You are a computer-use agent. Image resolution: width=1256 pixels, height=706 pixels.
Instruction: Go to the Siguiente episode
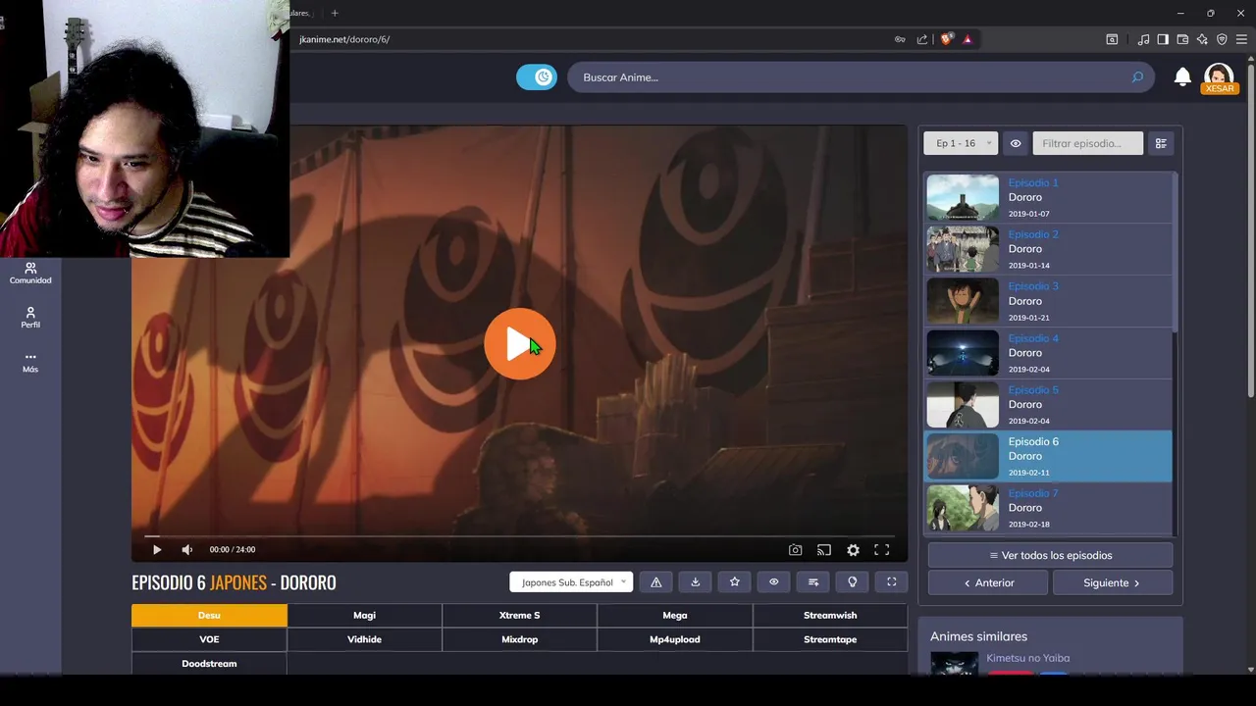coord(1112,582)
